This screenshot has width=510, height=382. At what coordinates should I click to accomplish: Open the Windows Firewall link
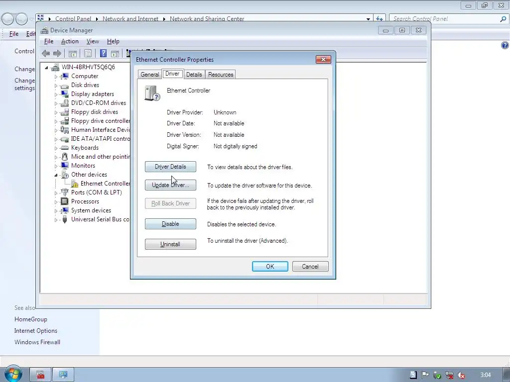37,342
